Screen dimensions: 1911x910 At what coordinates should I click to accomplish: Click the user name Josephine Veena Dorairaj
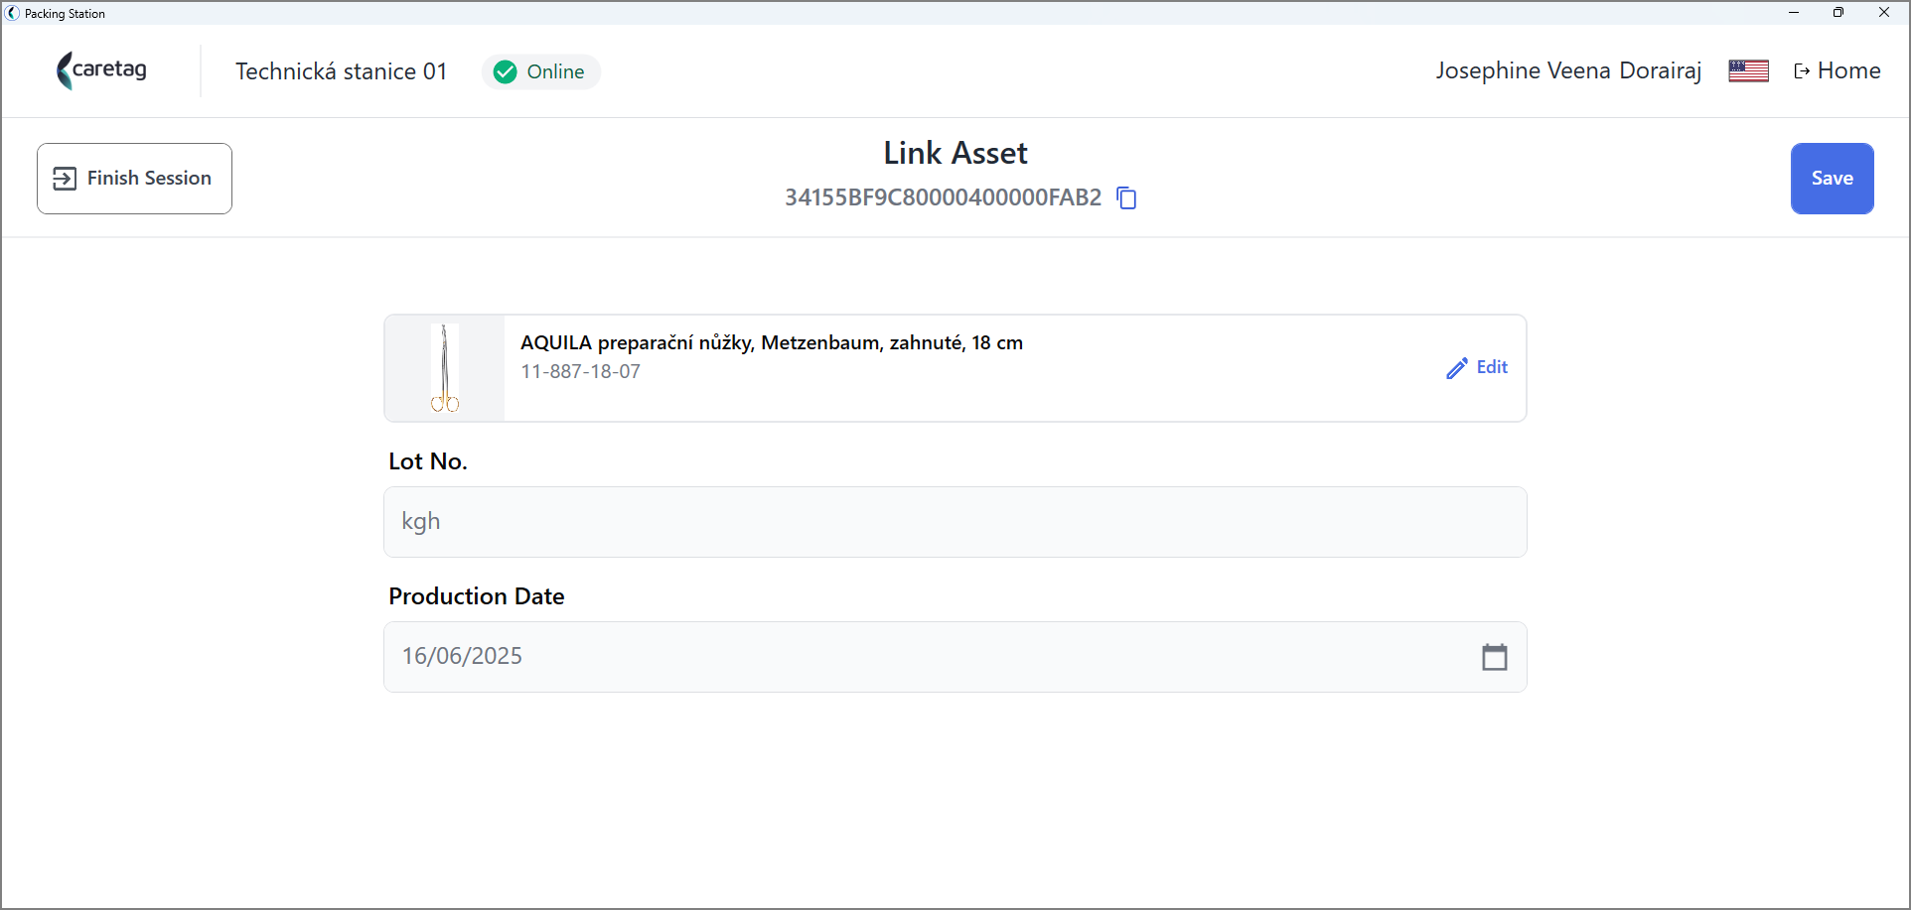(1568, 71)
